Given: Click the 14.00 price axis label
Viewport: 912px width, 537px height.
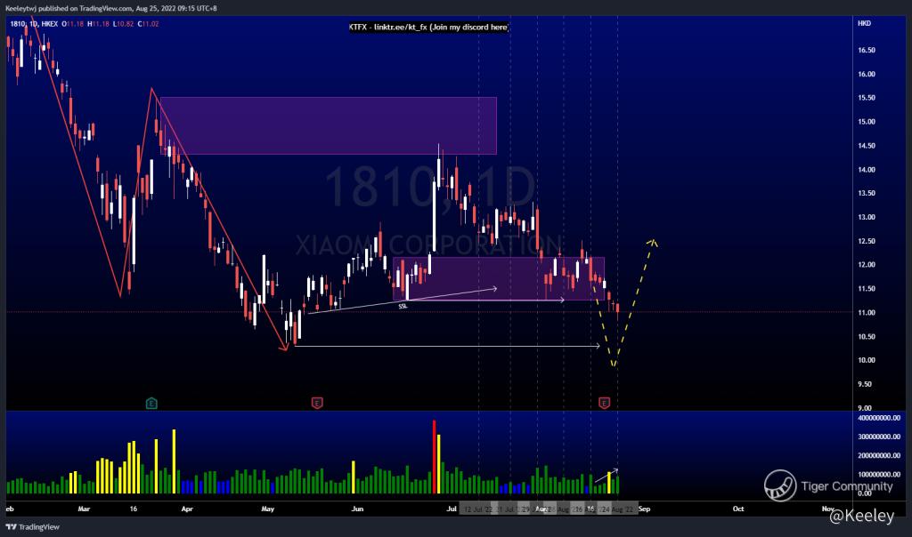Looking at the screenshot, I should pos(867,170).
